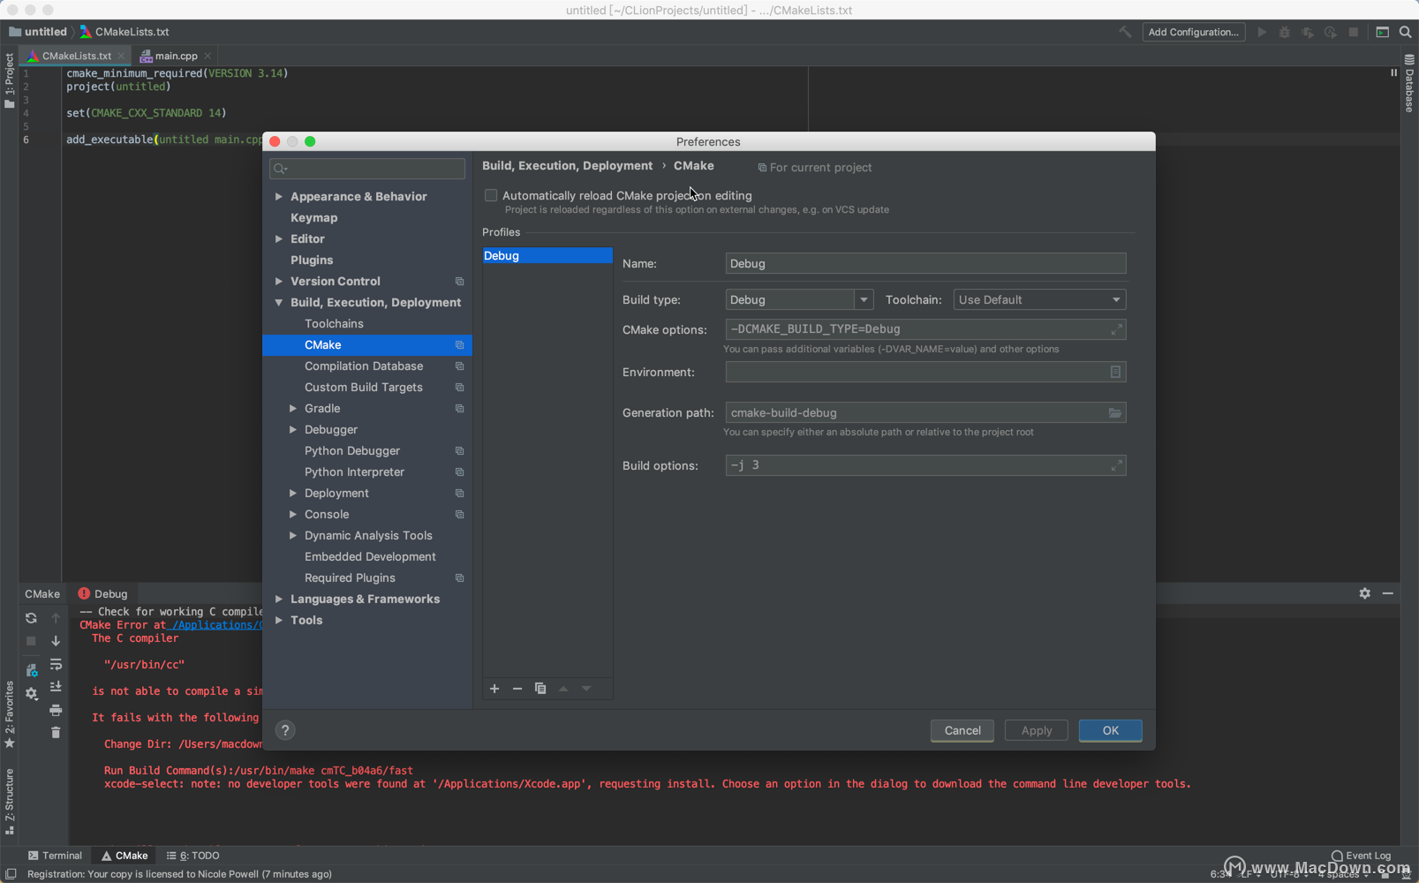Click the Apply button

point(1037,730)
